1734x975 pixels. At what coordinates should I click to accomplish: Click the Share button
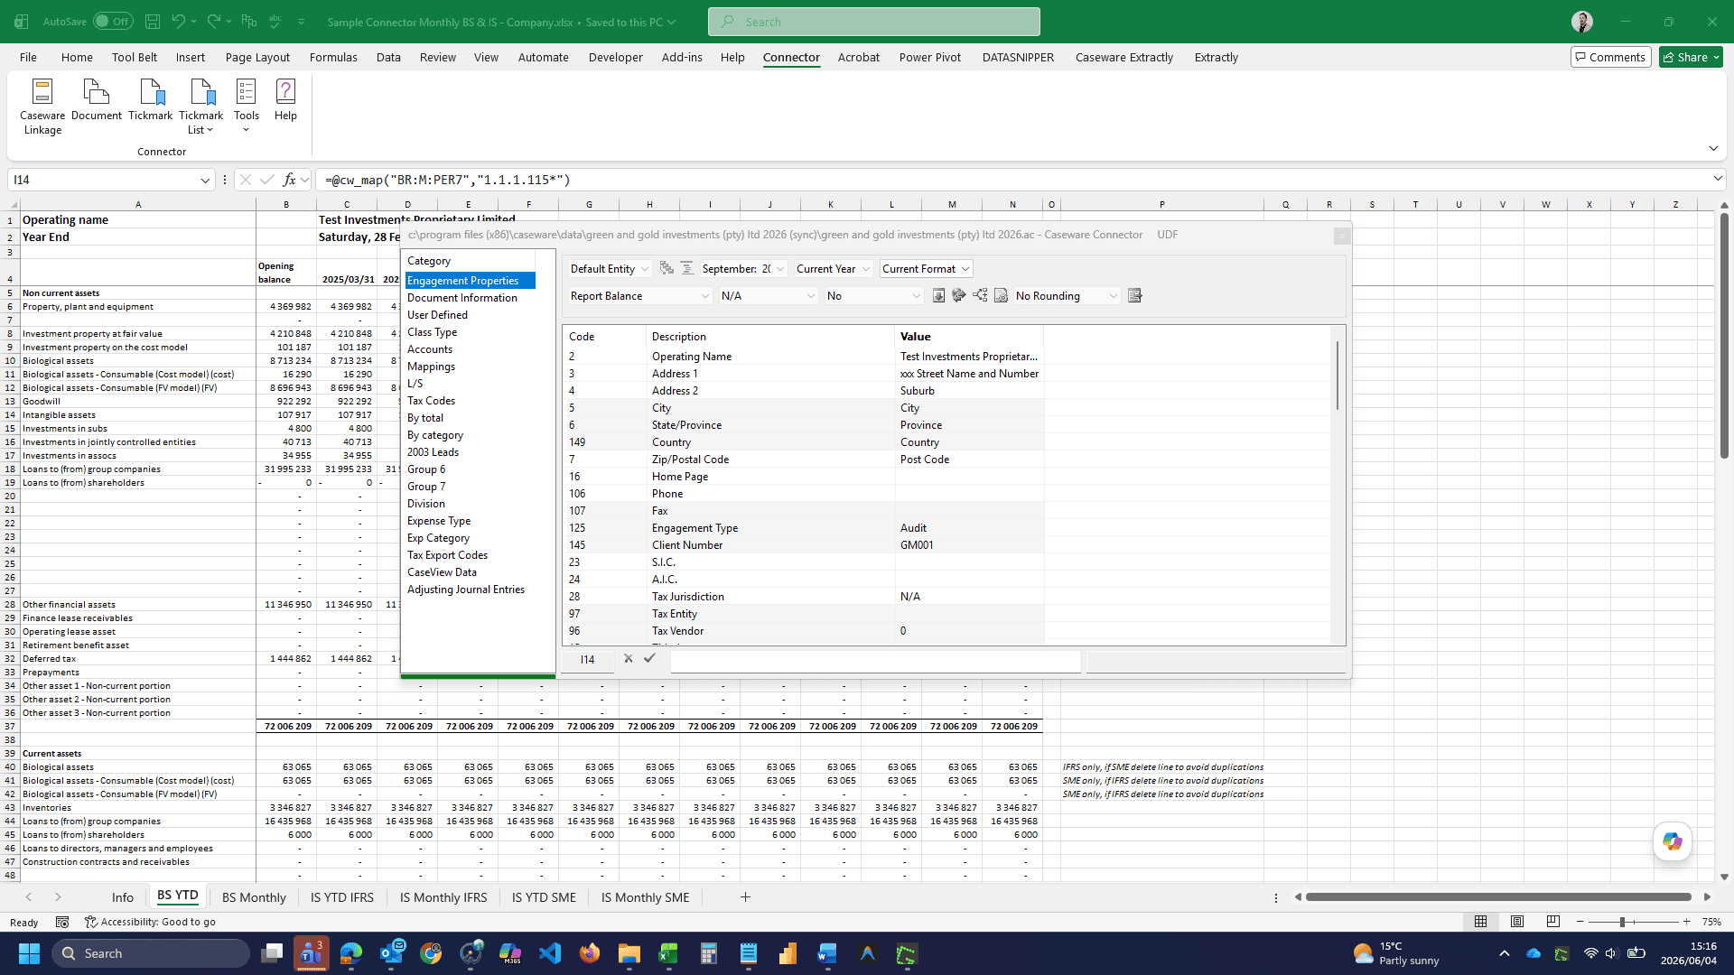pos(1691,57)
